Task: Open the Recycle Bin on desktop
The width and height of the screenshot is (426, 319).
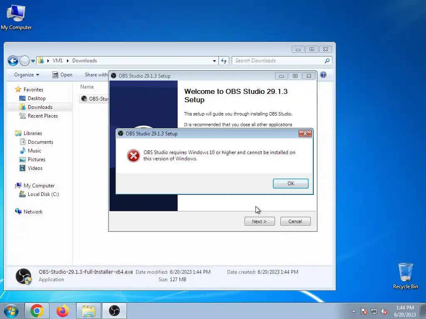Action: 405,276
